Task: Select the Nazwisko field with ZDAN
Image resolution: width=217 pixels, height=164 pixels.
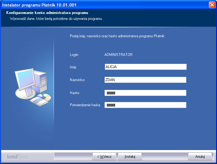Action: point(146,80)
